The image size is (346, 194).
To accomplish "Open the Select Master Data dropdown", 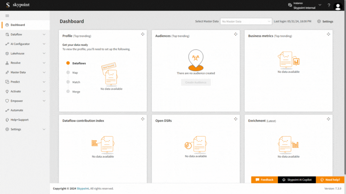I will (x=246, y=21).
